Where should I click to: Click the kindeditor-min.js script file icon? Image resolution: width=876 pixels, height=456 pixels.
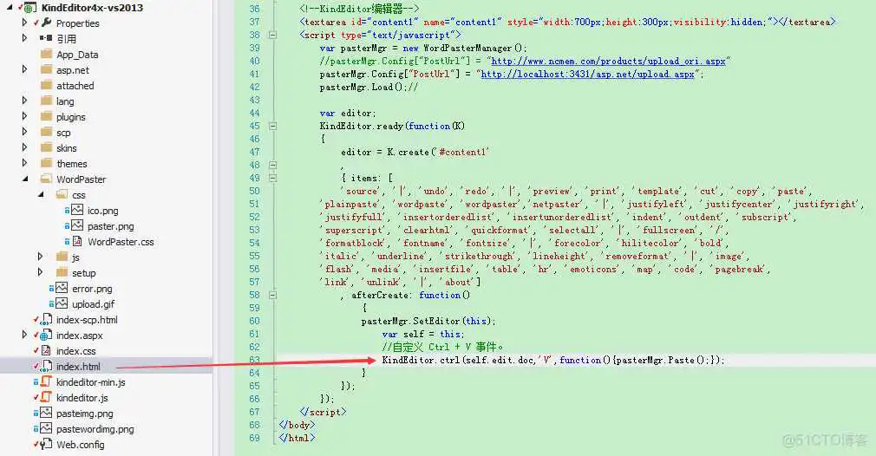[45, 382]
